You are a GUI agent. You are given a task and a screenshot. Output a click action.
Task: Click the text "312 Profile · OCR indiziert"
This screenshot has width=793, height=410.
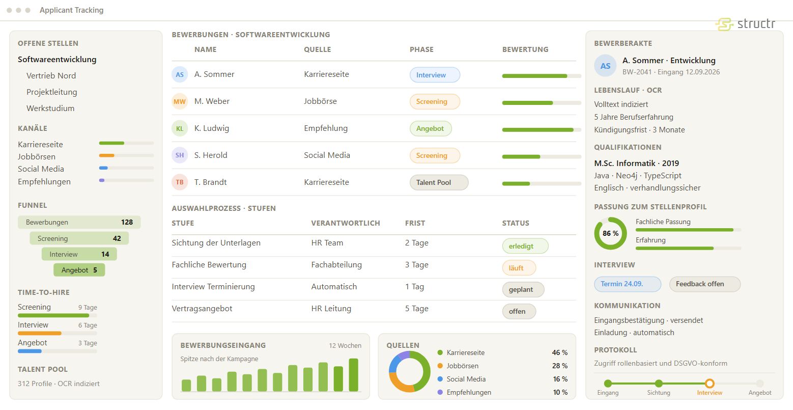[x=59, y=384]
